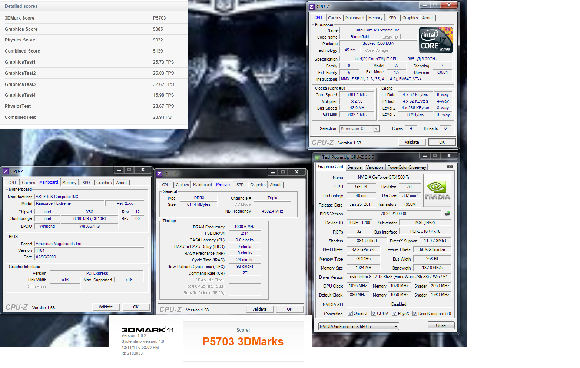Image resolution: width=580 pixels, height=368 pixels.
Task: Click Validate in the top-right CPU-Z window
Action: (x=412, y=142)
